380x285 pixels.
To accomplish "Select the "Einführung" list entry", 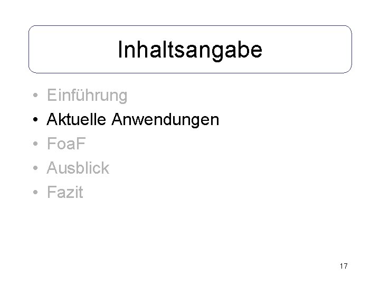I will (x=87, y=96).
